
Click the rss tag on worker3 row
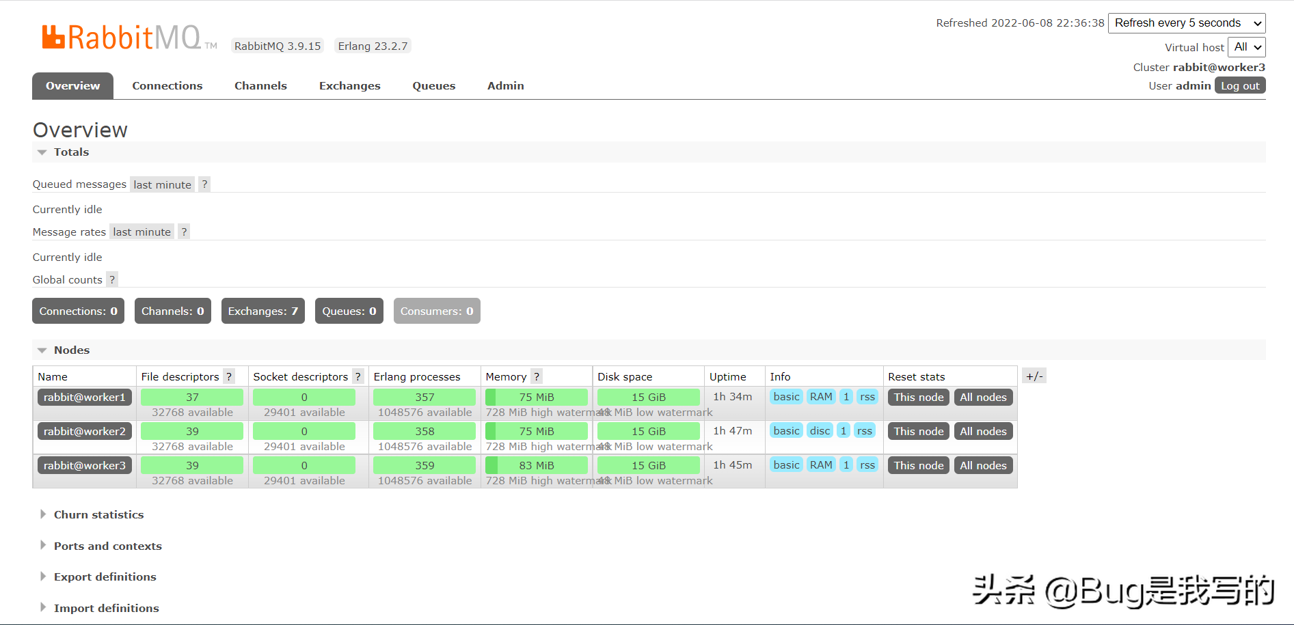pyautogui.click(x=867, y=465)
